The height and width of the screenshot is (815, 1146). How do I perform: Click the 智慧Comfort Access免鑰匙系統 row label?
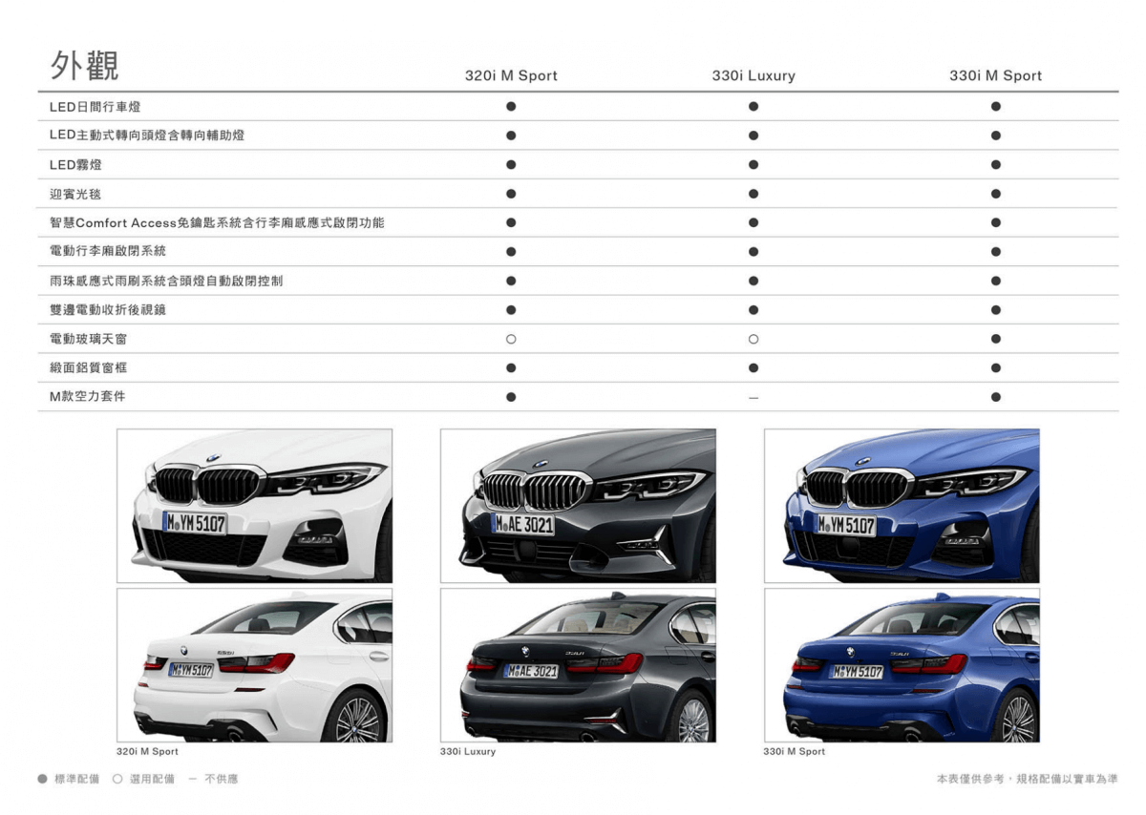click(218, 223)
